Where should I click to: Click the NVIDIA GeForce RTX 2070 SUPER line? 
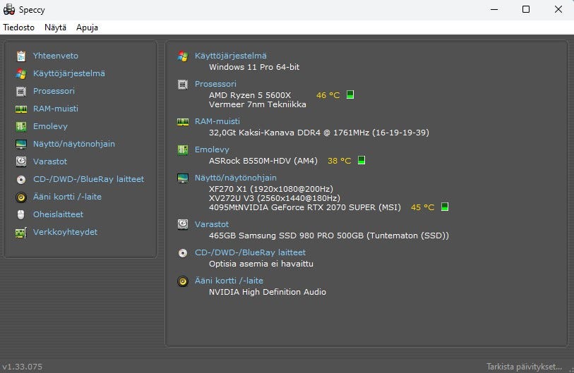pyautogui.click(x=305, y=207)
